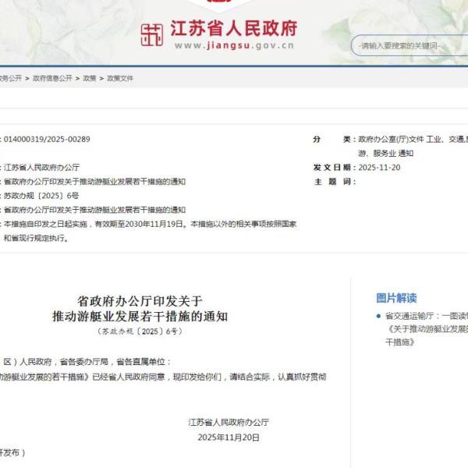Image resolution: width=468 pixels, height=468 pixels.
Task: Click the arrow separator before 政府信息公开
Action: [x=27, y=79]
